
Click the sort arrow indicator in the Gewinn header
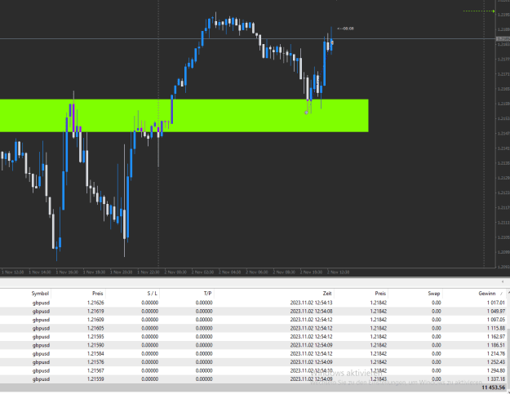[x=501, y=294]
